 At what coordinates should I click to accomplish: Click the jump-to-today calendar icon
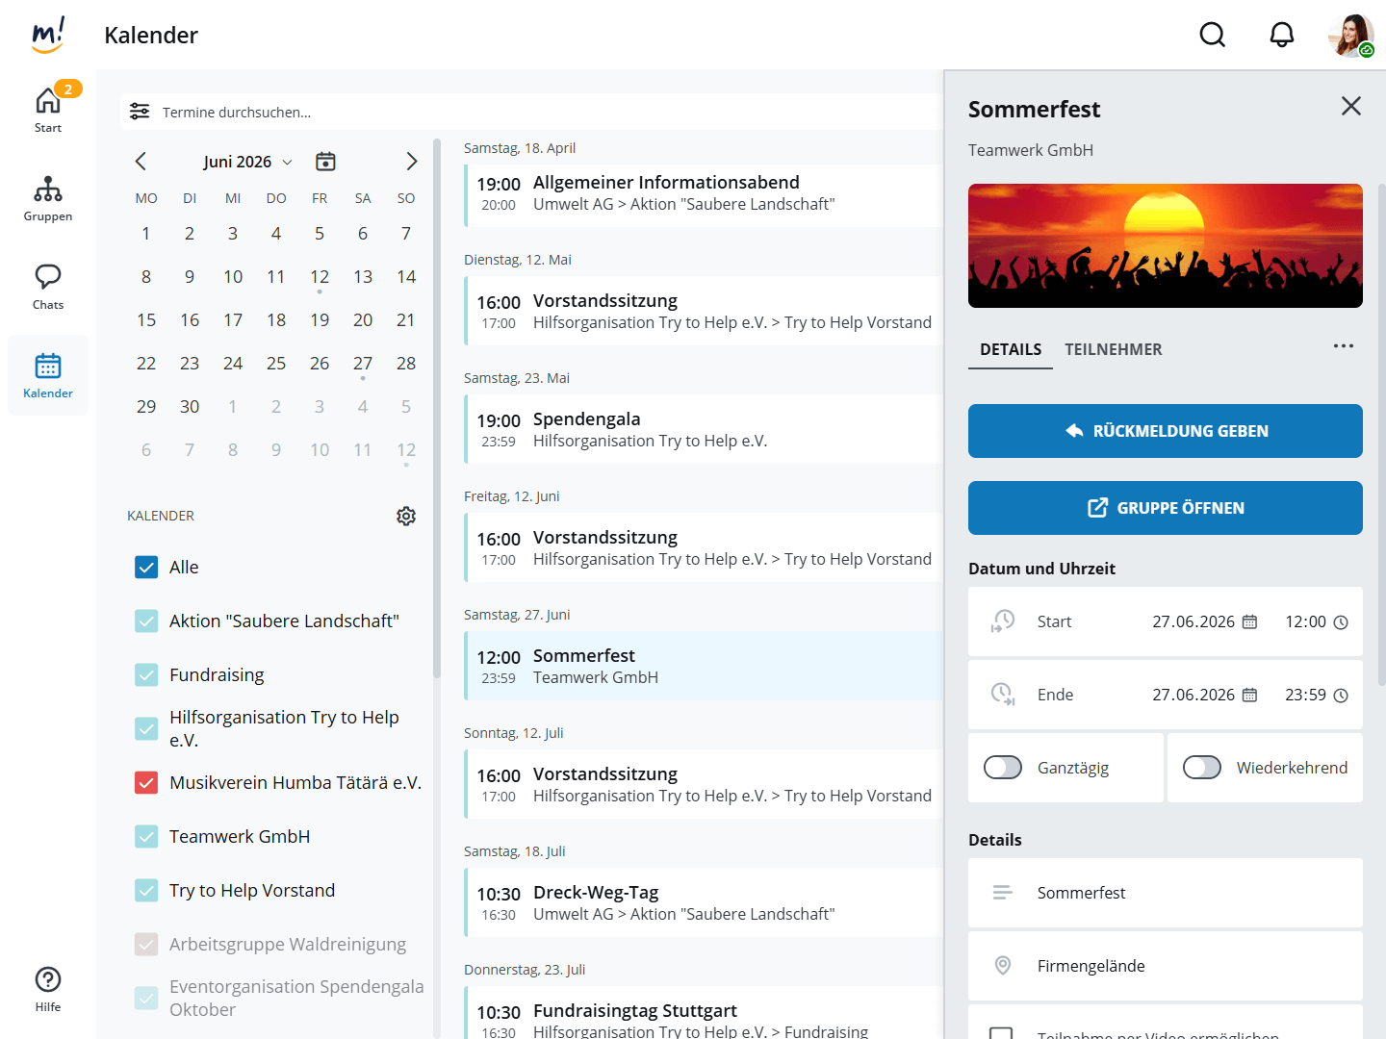(x=326, y=162)
